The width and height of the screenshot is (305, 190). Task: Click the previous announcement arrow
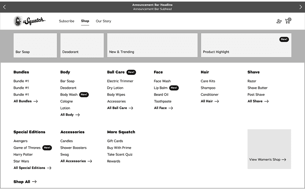[4, 7]
